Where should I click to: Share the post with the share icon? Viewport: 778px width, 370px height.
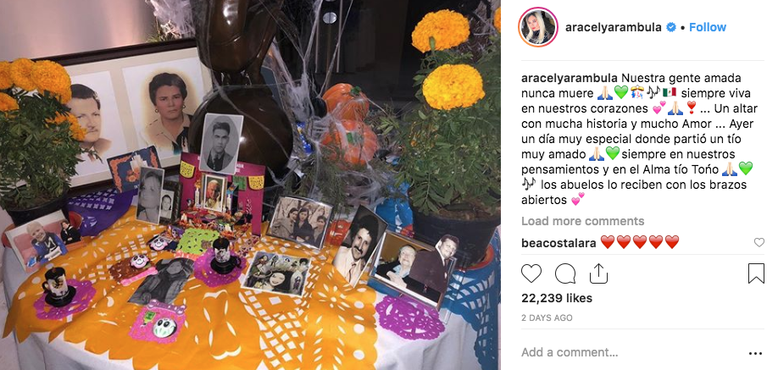click(x=598, y=273)
